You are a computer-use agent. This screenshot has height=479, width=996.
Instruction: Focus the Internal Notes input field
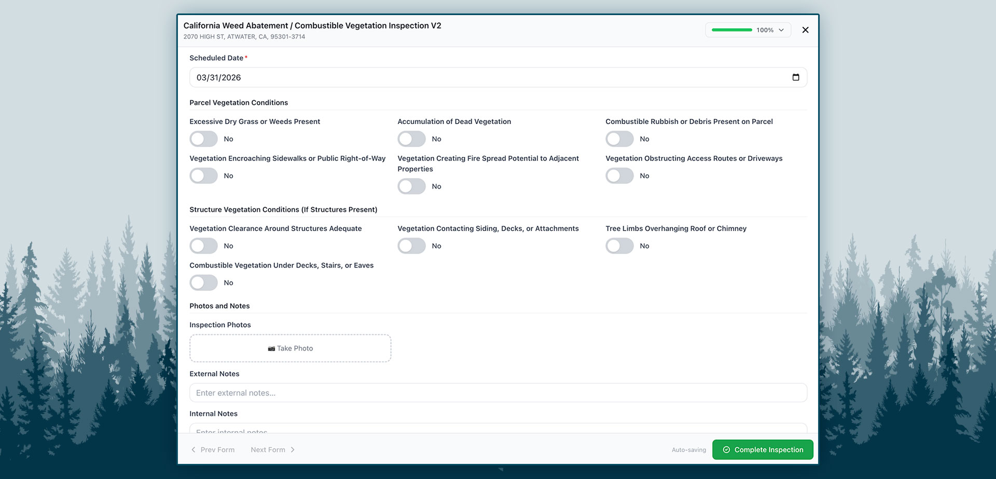click(x=498, y=429)
